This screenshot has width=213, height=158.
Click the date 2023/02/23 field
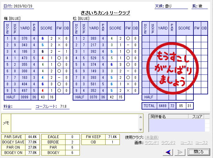[23, 6]
